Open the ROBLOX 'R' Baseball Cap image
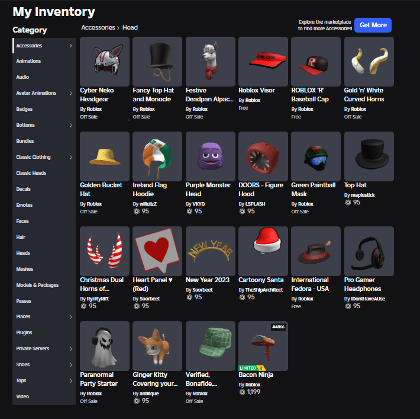This screenshot has width=420, height=419. tap(316, 62)
